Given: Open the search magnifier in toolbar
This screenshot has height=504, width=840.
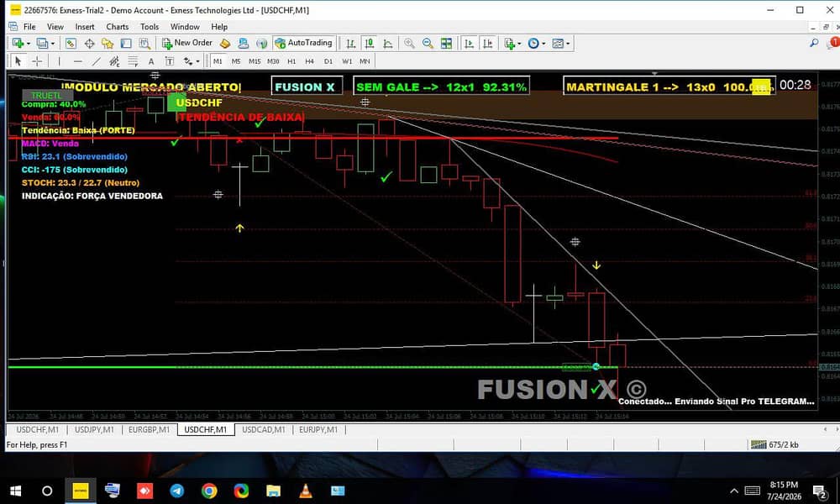Looking at the screenshot, I should pos(814,43).
